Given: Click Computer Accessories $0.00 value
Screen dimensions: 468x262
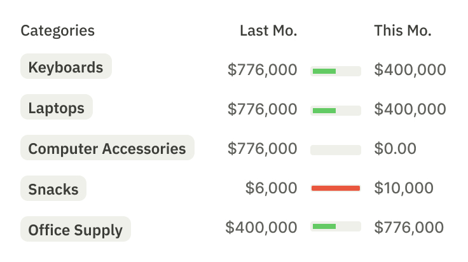Looking at the screenshot, I should click(395, 148).
